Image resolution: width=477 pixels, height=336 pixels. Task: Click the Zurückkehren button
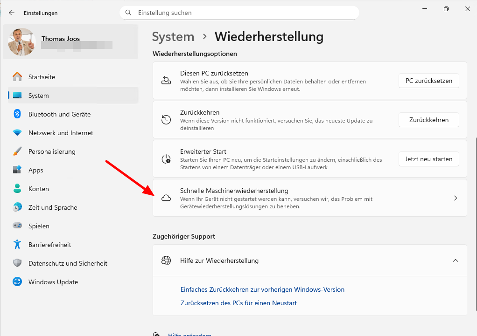coord(428,120)
